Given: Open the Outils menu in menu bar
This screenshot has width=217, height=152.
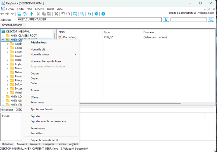Looking at the screenshot, I should click(50, 9).
